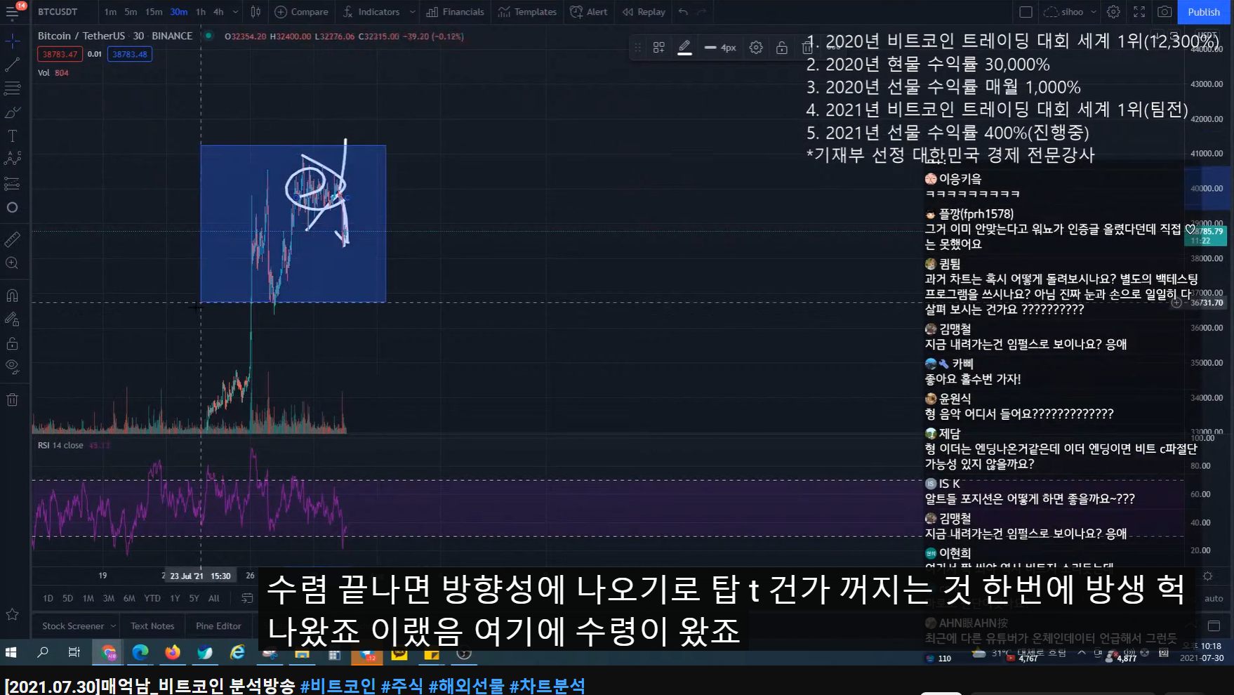1234x695 pixels.
Task: Expand the layout name dropdown chevron
Action: [1093, 12]
